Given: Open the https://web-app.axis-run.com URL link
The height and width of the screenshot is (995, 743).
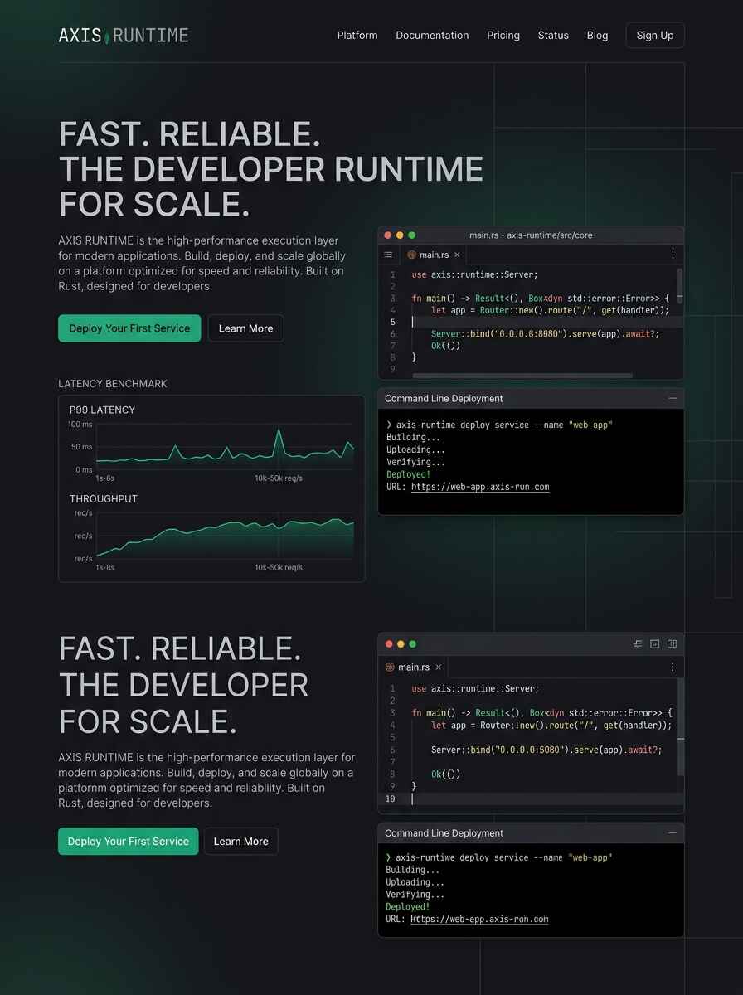Looking at the screenshot, I should [480, 487].
